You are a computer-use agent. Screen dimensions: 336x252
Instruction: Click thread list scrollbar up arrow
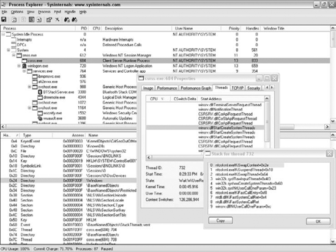point(267,98)
